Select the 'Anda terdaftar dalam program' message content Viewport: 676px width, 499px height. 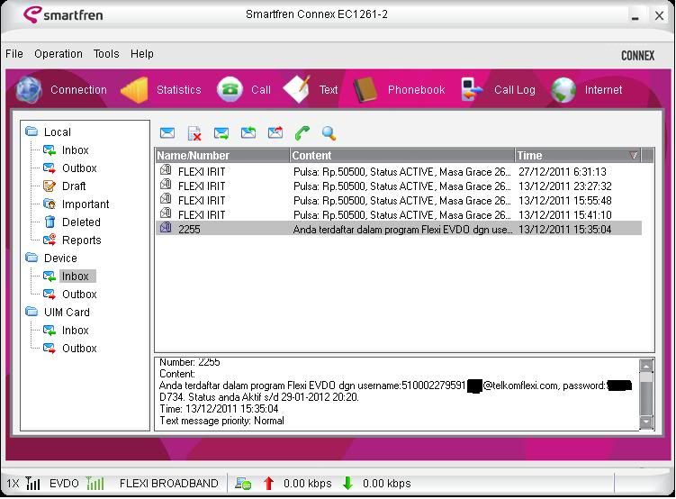(402, 230)
